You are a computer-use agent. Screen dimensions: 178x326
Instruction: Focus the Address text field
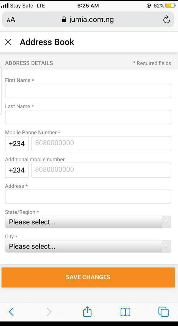(88, 197)
